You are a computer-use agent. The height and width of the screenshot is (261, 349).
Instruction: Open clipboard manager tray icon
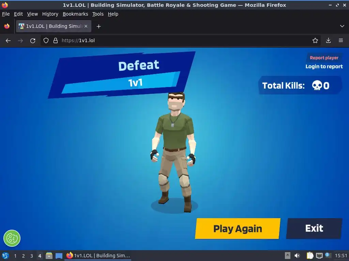tap(310, 256)
